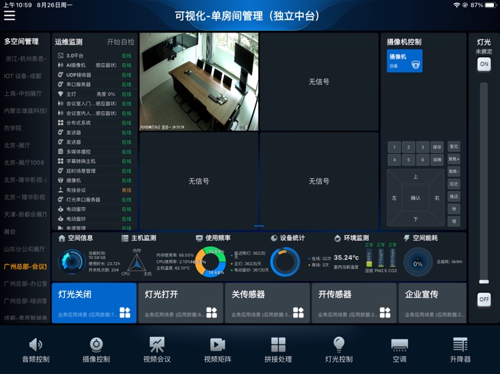
Task: Open 视频会议 presentation icon in bottom bar
Action: [x=157, y=345]
